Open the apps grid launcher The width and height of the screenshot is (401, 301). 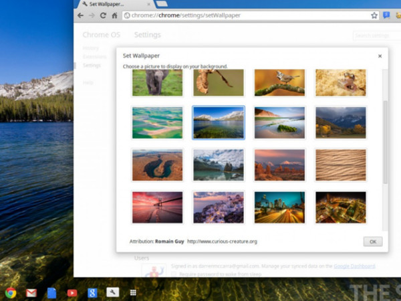(x=133, y=292)
